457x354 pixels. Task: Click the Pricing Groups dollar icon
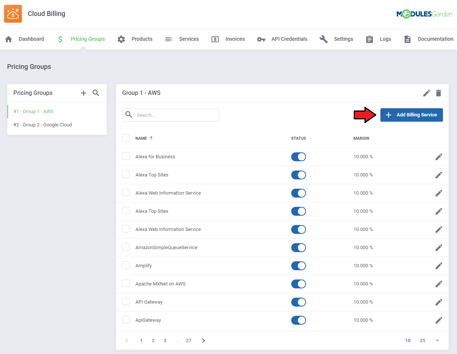[x=60, y=39]
